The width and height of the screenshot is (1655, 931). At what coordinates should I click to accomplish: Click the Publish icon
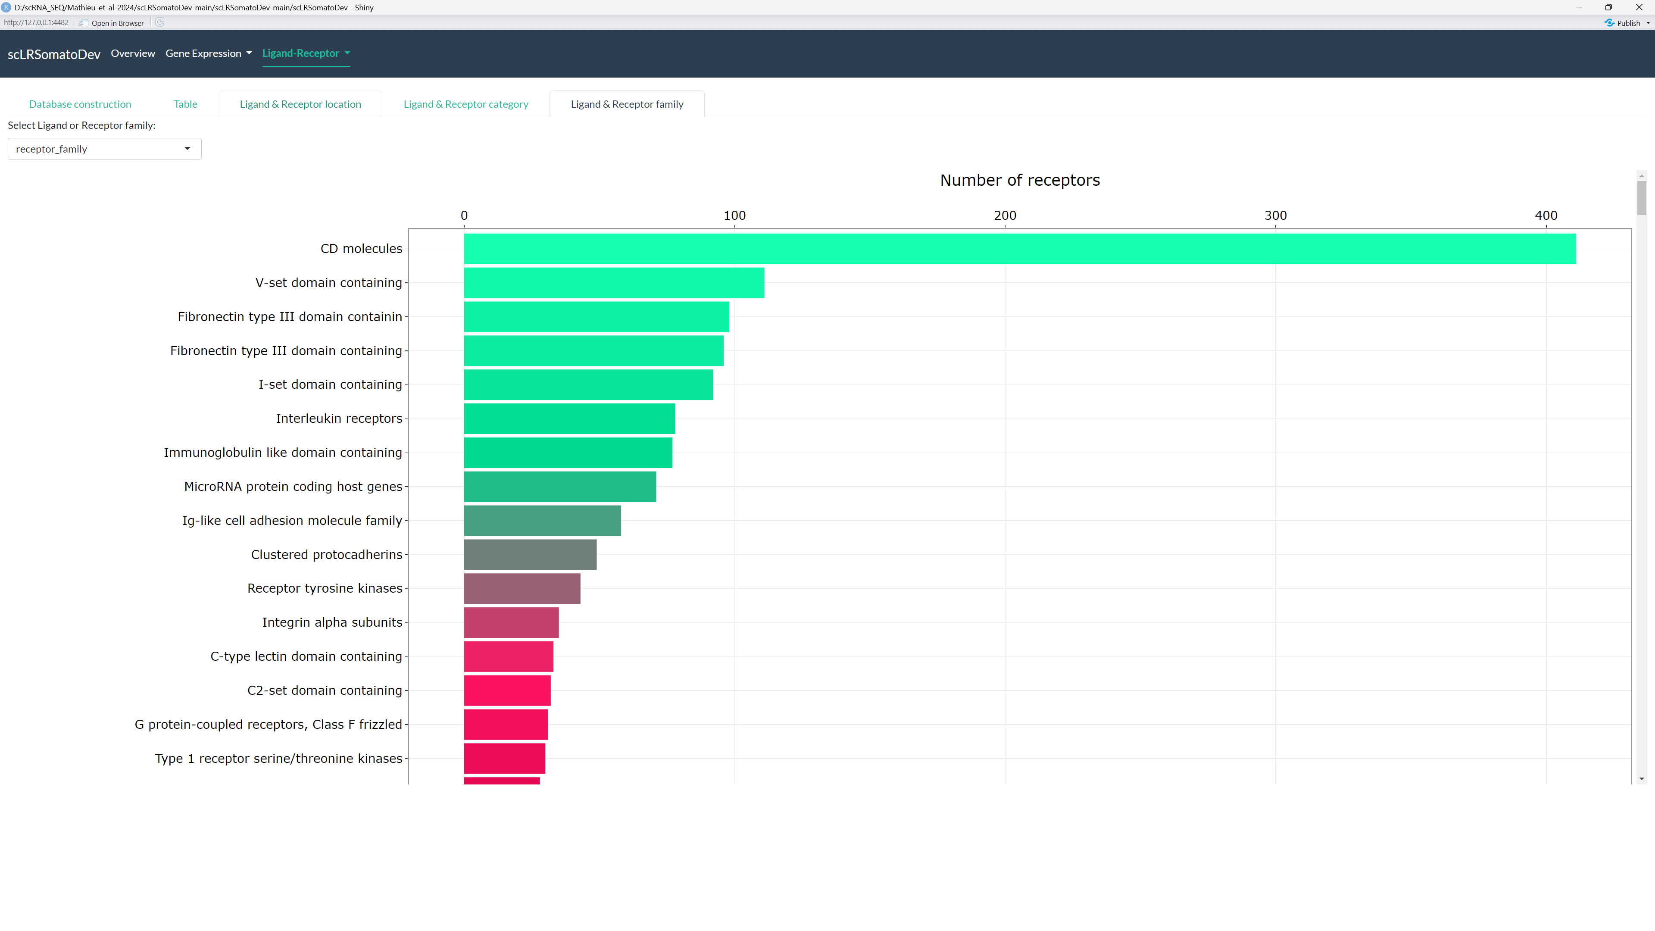coord(1609,23)
